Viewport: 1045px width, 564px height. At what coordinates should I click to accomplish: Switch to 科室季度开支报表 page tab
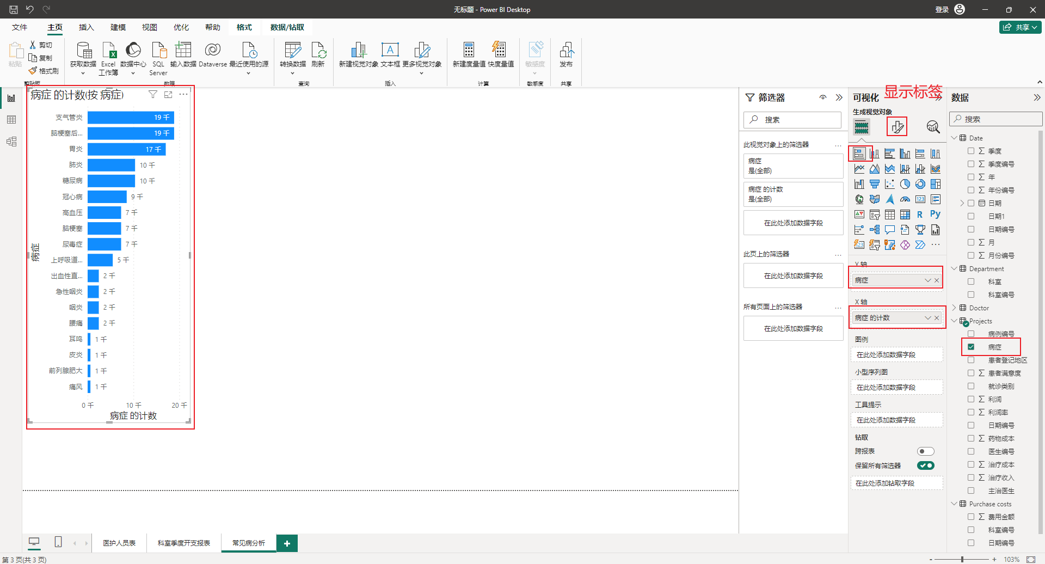(184, 543)
